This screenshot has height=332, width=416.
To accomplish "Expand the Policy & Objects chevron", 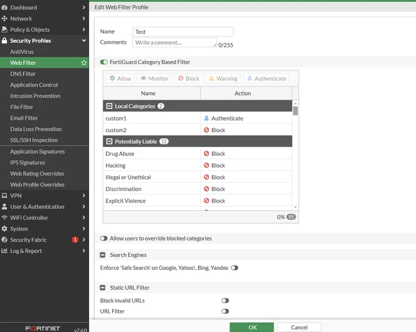I will (84, 29).
